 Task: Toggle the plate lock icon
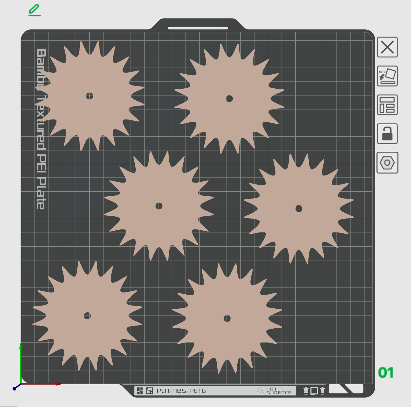(387, 134)
